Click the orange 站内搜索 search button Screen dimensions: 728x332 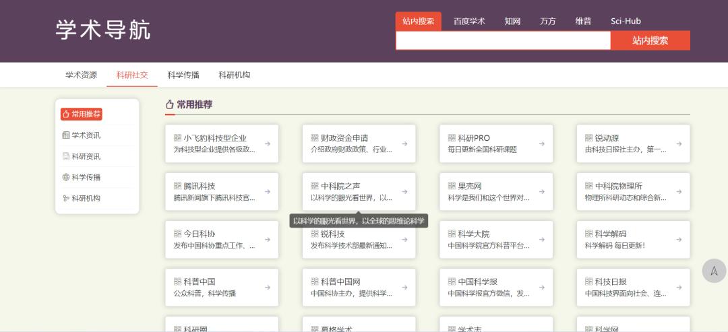pyautogui.click(x=650, y=40)
